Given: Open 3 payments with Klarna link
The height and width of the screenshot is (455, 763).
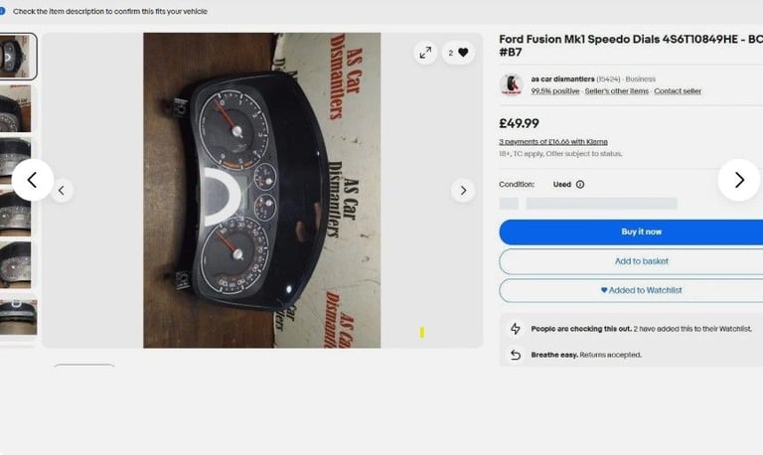Looking at the screenshot, I should click(553, 142).
